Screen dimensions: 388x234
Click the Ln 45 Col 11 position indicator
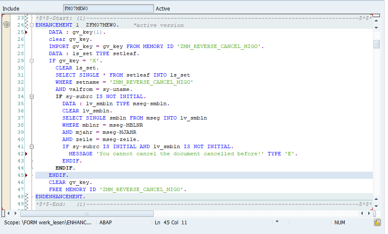[171, 222]
